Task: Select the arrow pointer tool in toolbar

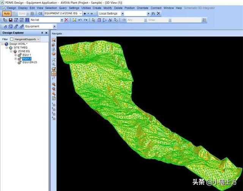Action: pos(94,20)
